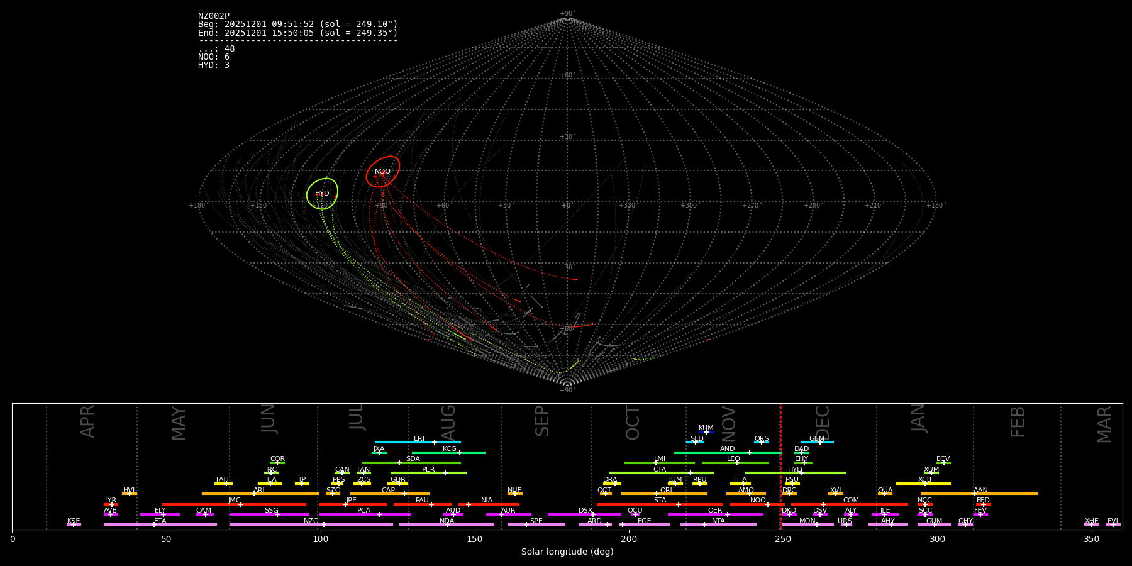Screen dimensions: 1132x566
Task: Click HYD label inside green ellipse on sky map
Action: 322,194
